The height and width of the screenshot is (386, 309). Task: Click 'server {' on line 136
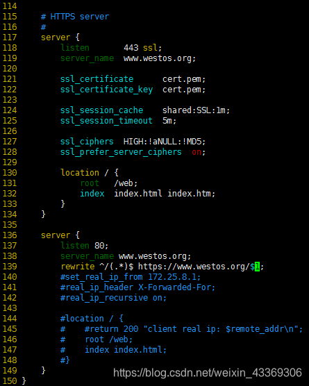coord(60,235)
